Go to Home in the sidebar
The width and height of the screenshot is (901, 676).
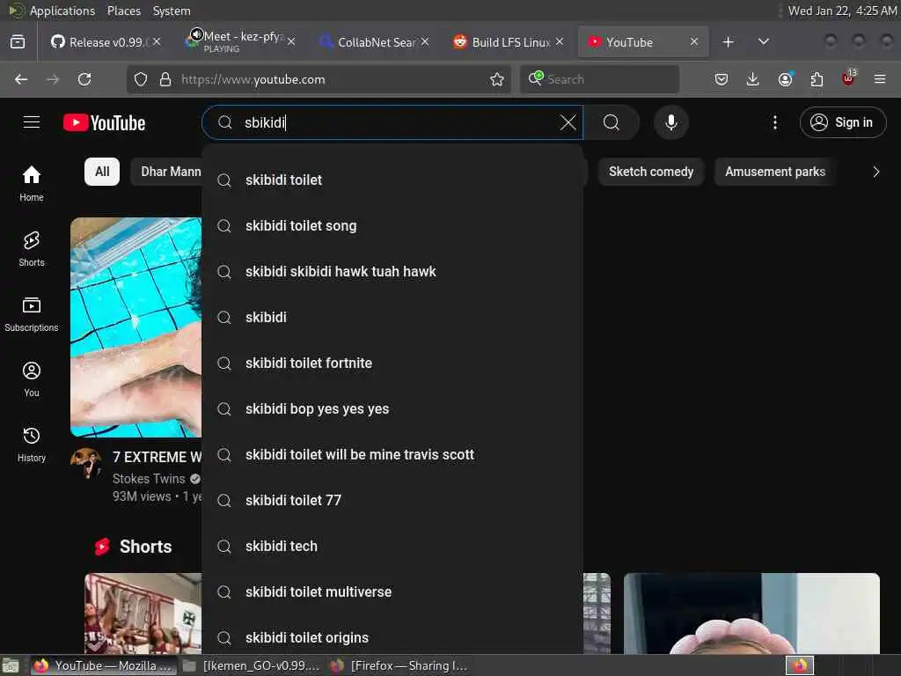tap(32, 183)
